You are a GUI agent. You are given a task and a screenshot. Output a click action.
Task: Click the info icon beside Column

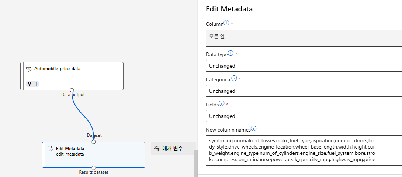point(226,23)
